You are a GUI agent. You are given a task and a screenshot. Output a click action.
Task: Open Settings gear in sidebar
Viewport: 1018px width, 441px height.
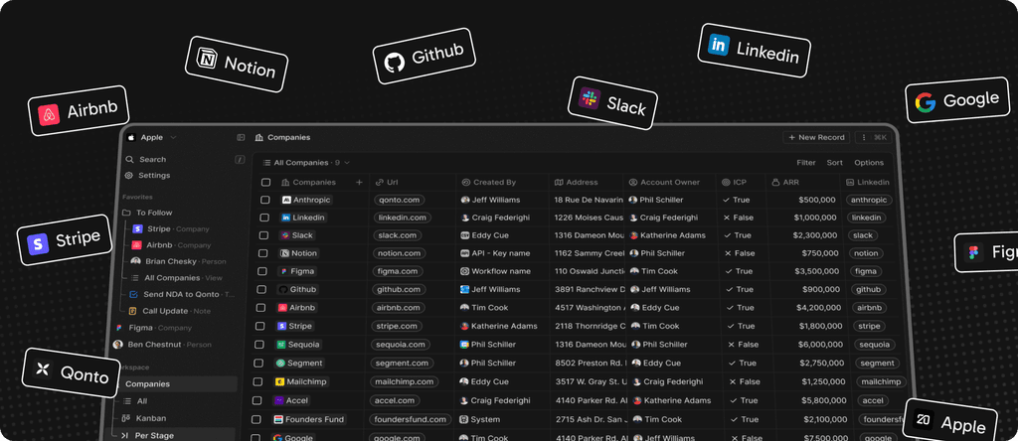pos(128,175)
